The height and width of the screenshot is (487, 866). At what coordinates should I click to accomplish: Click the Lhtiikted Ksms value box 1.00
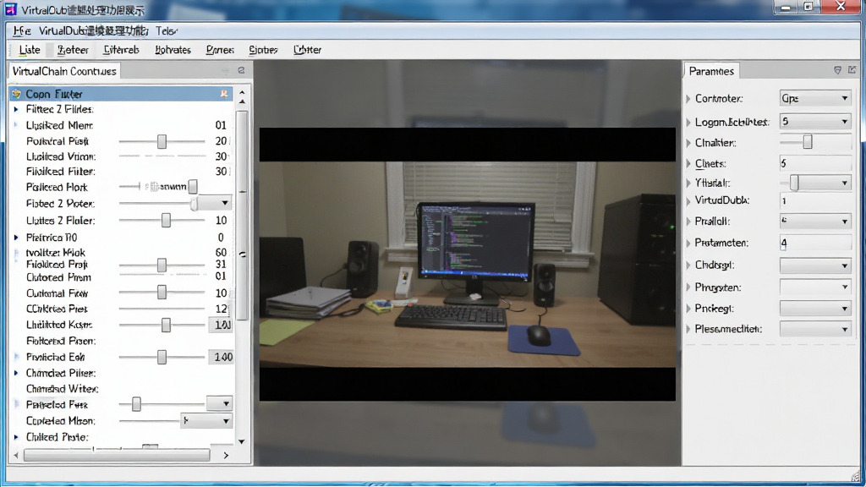[221, 325]
